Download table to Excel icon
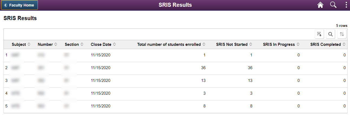The image size is (350, 115). (x=319, y=34)
